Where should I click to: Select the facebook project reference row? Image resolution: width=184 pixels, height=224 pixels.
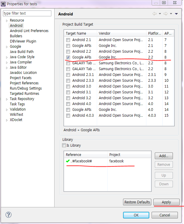pos(107,161)
